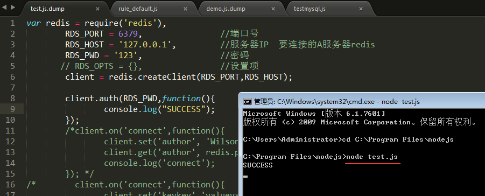
Task: Click the cmd.exe window title icon
Action: point(247,101)
